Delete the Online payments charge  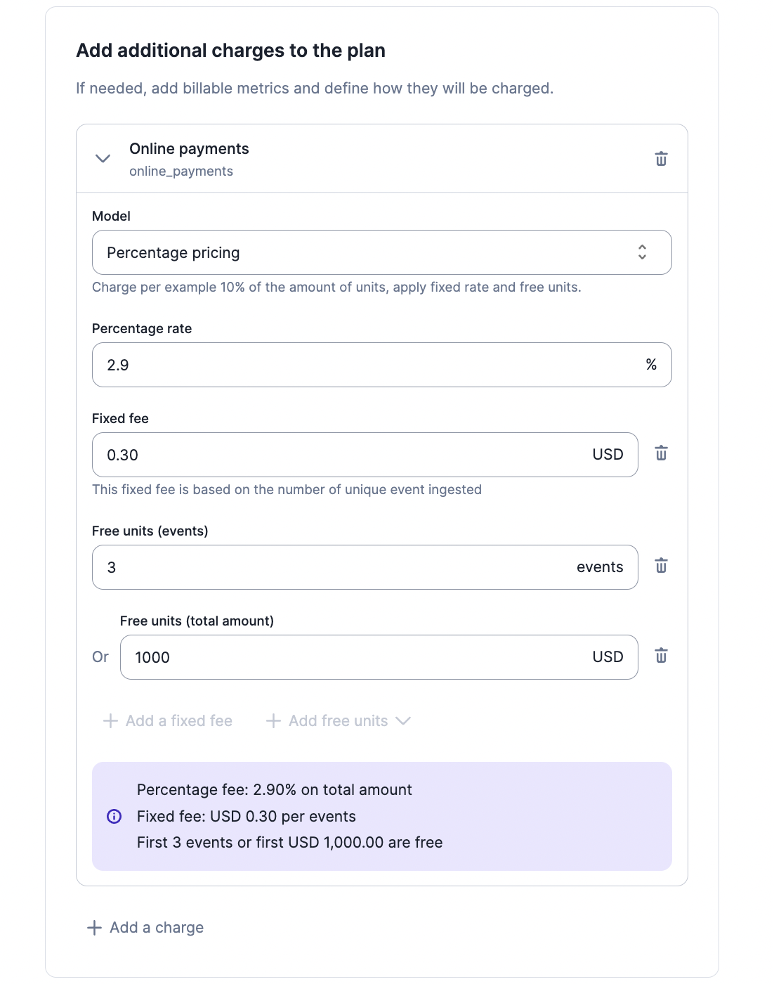click(x=661, y=159)
